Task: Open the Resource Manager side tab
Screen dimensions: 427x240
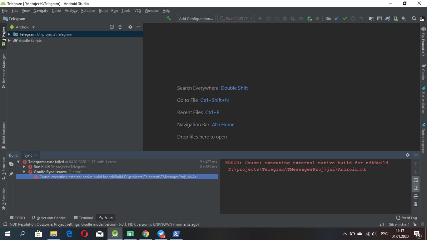Action: tap(4, 71)
